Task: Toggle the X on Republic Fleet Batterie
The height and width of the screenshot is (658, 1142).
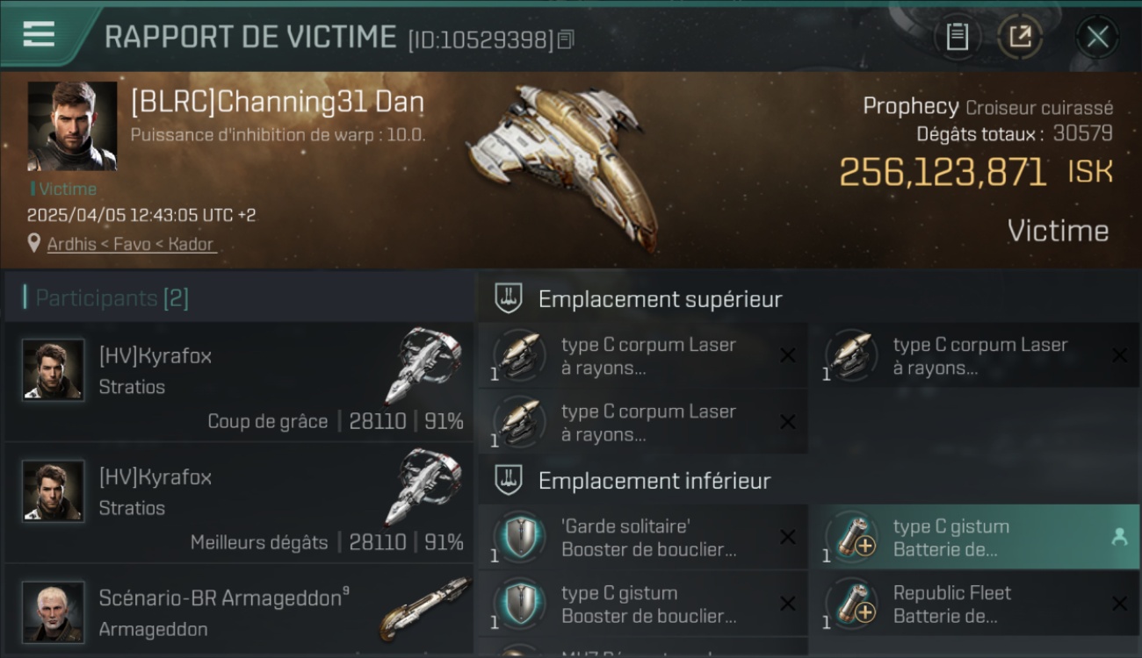Action: point(1119,604)
